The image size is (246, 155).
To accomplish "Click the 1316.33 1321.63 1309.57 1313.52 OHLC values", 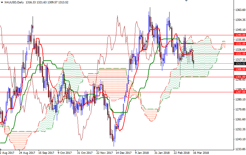I will point(47,2).
